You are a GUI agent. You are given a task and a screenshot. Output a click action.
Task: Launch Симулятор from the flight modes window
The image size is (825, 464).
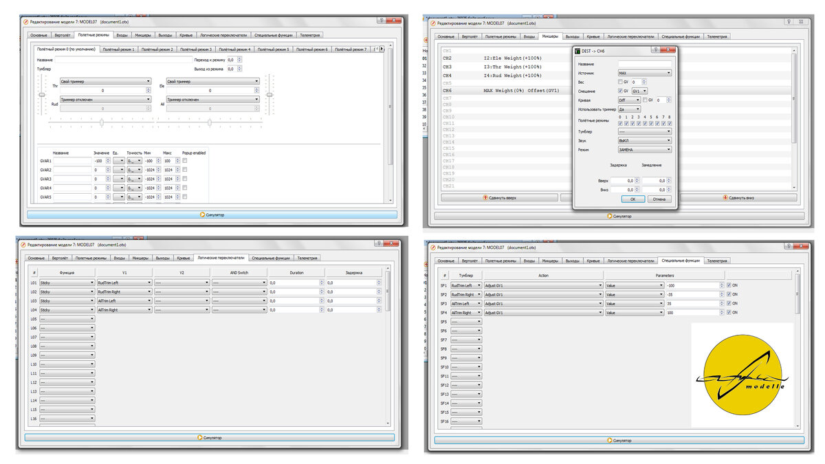pos(212,214)
